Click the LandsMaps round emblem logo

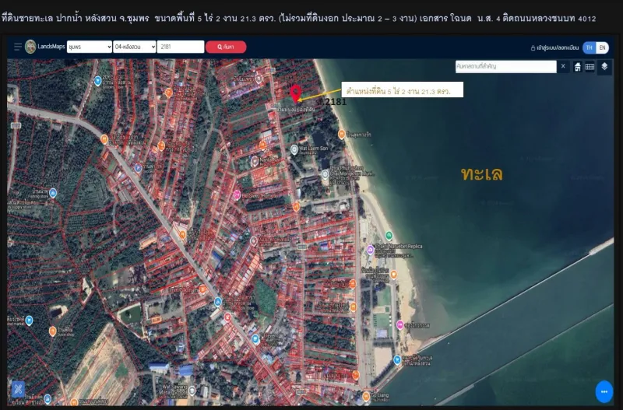(30, 47)
